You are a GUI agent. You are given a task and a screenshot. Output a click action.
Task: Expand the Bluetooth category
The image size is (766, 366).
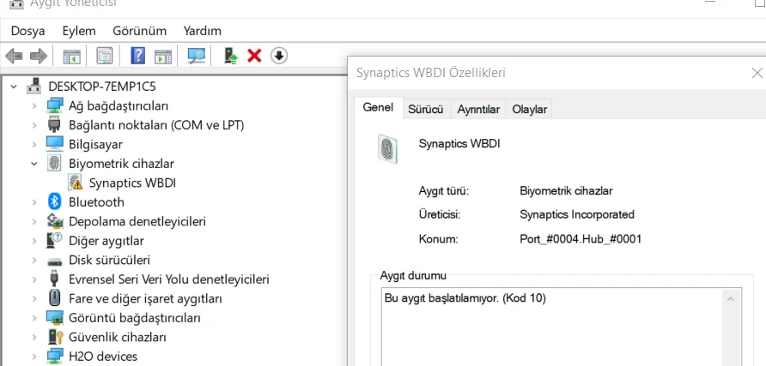tap(34, 202)
